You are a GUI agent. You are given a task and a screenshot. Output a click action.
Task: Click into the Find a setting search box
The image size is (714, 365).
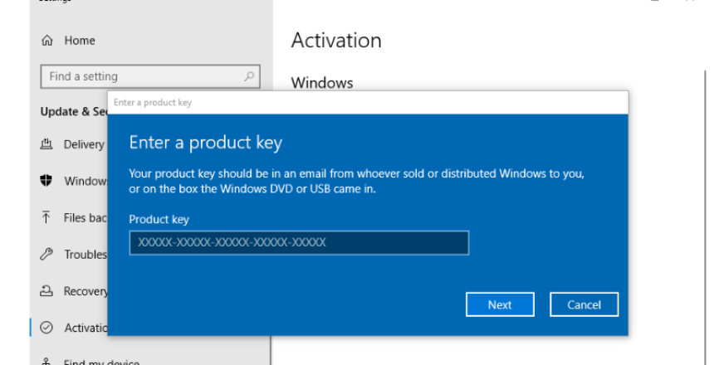point(141,76)
